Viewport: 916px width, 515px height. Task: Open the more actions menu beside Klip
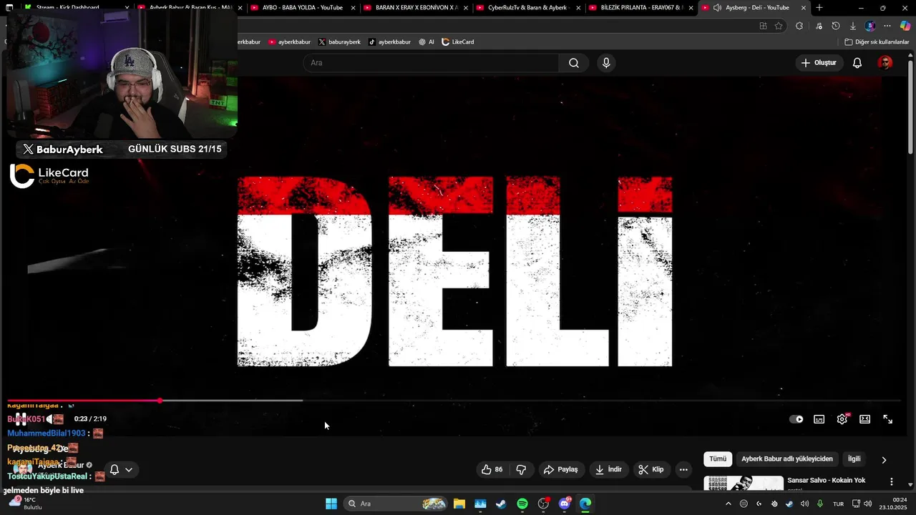click(683, 469)
